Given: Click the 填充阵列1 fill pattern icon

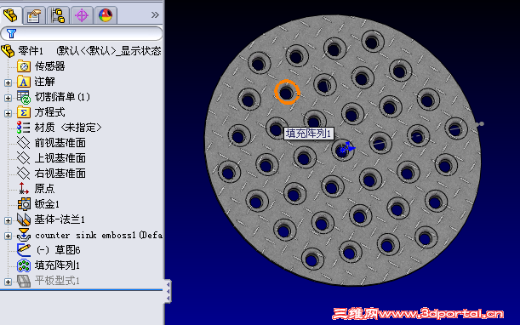Looking at the screenshot, I should click(24, 265).
